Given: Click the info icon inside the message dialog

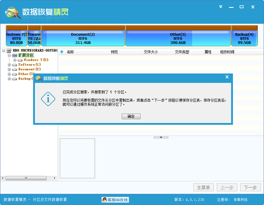Looking at the screenshot, I should 48,99.
